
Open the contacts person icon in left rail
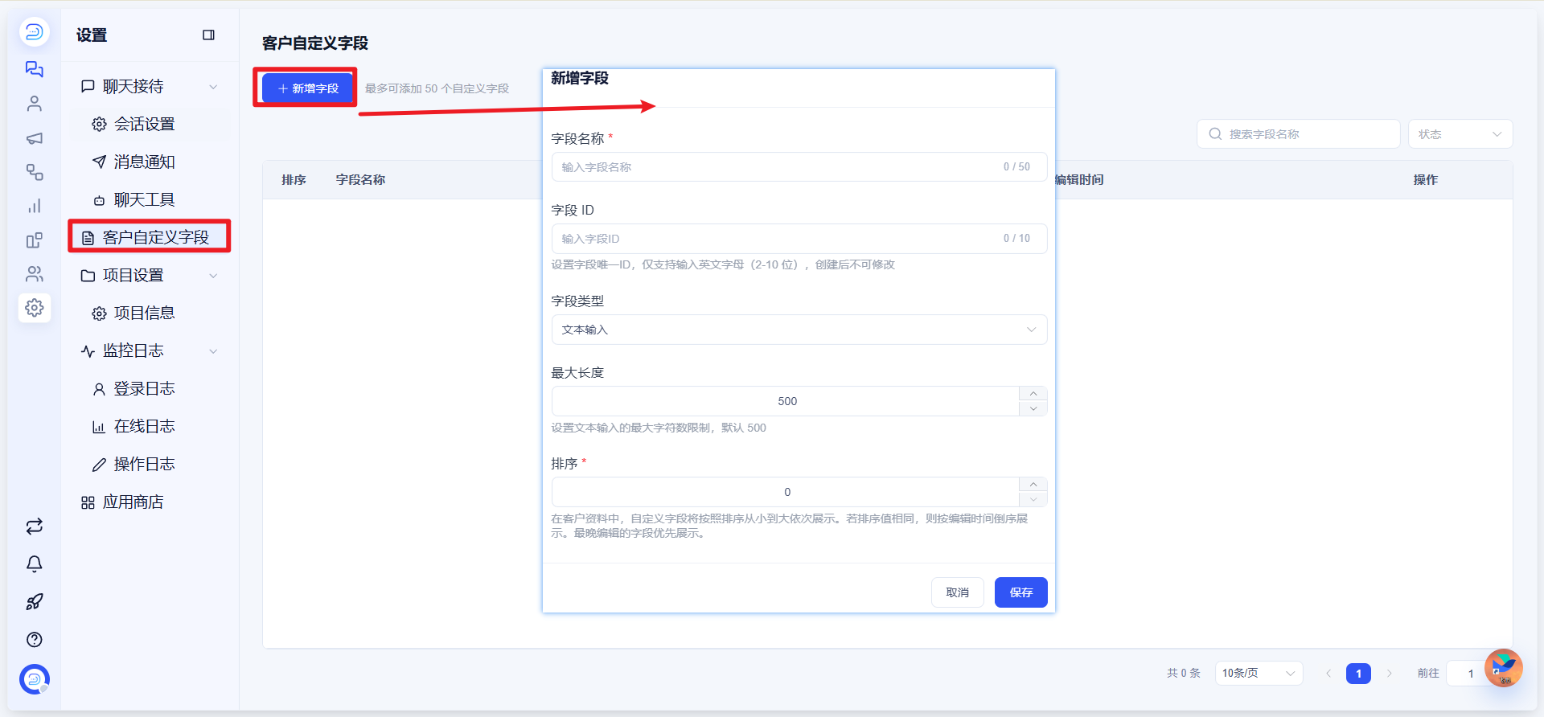[34, 104]
